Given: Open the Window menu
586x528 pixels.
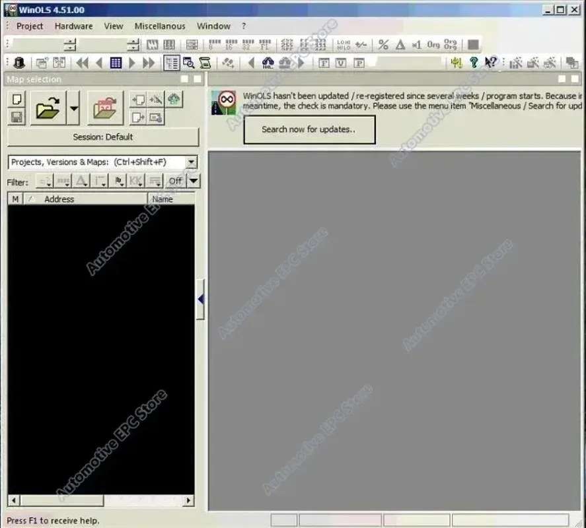Looking at the screenshot, I should click(213, 26).
